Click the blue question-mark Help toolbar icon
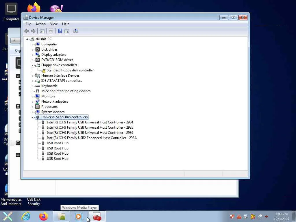Image resolution: width=296 pixels, height=222 pixels. 60,31
